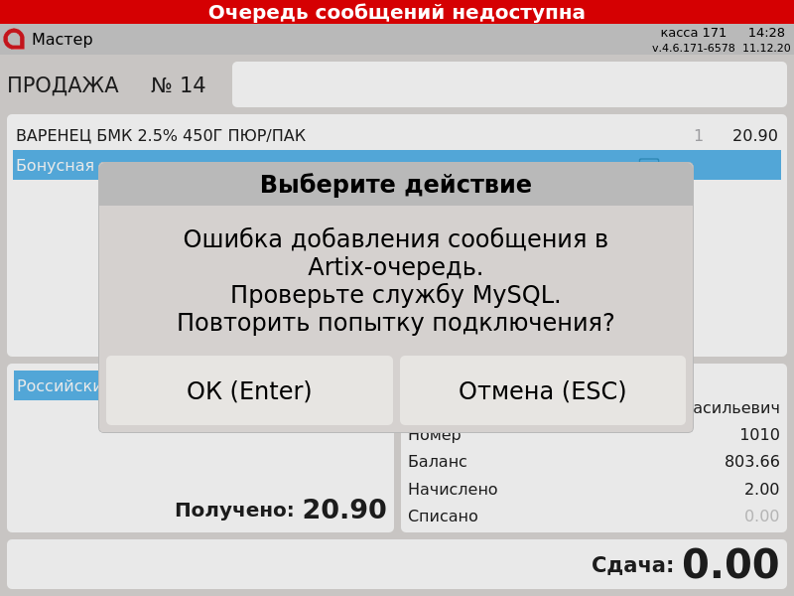Click the card Номер 1010 value
794x596 pixels.
click(x=759, y=435)
